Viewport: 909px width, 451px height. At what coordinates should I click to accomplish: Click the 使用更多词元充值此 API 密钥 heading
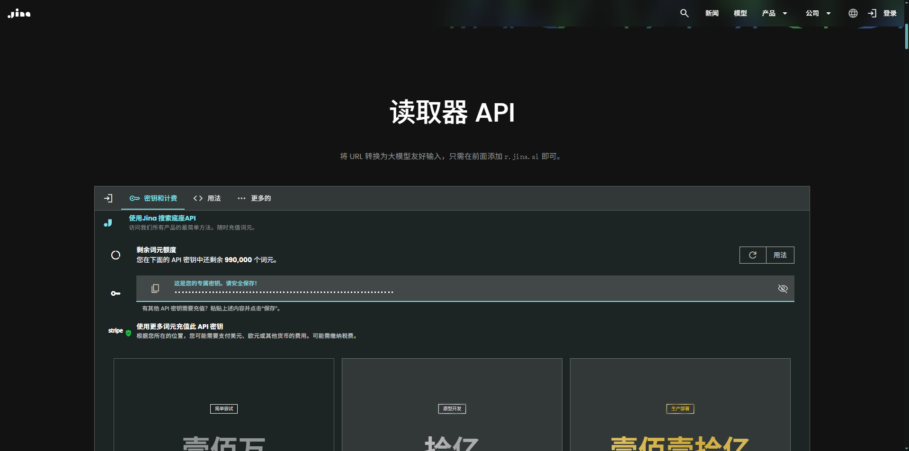[x=180, y=327]
